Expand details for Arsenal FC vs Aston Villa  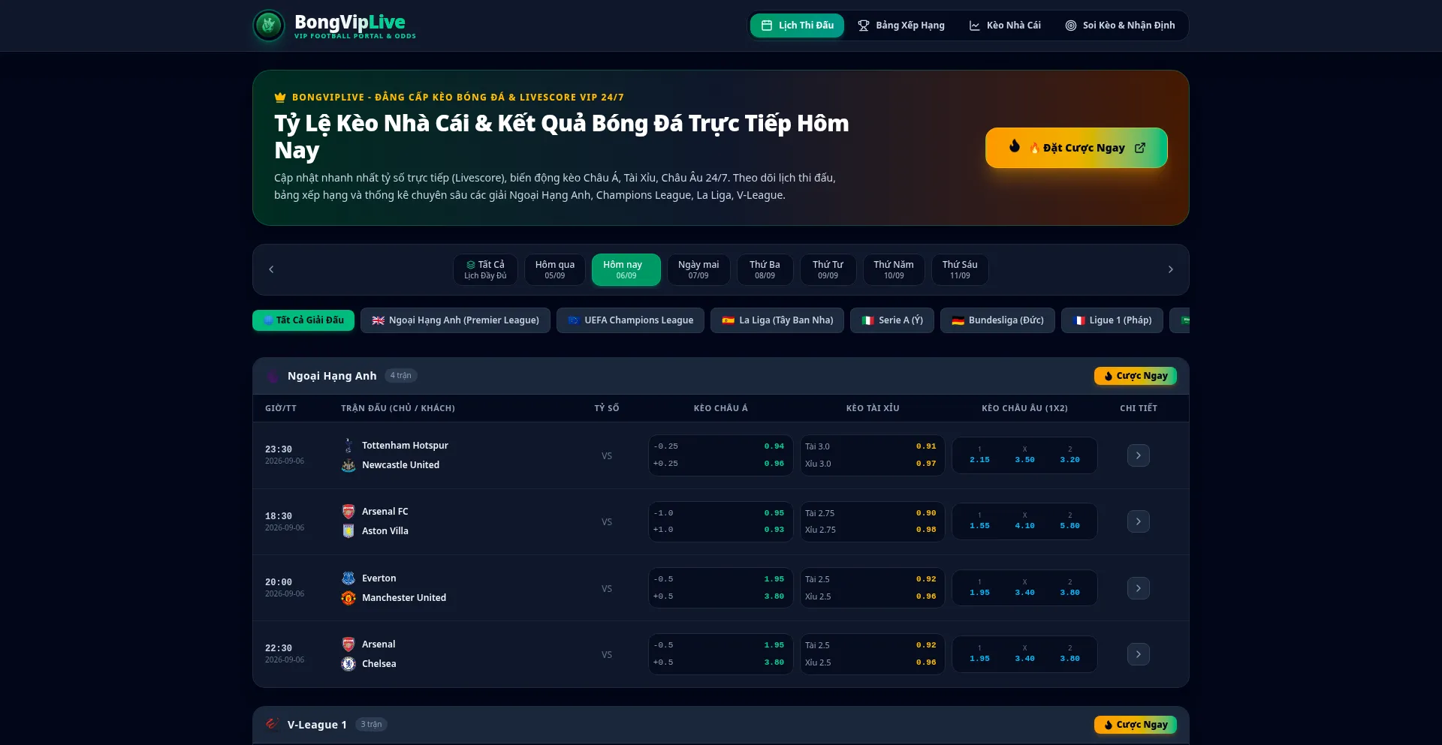pyautogui.click(x=1139, y=521)
